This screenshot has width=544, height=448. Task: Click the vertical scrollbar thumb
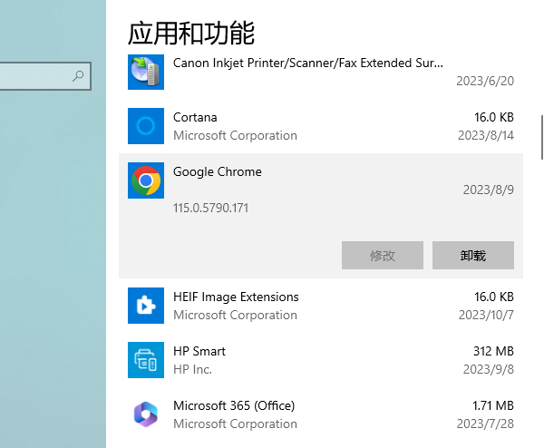coord(542,137)
